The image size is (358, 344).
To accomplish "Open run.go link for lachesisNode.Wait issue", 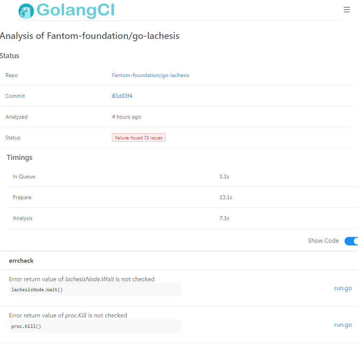I will [343, 288].
